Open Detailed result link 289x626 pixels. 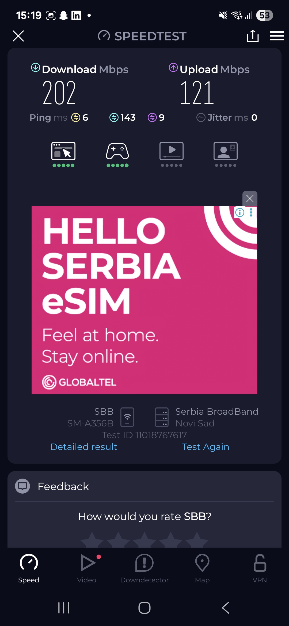pyautogui.click(x=84, y=447)
